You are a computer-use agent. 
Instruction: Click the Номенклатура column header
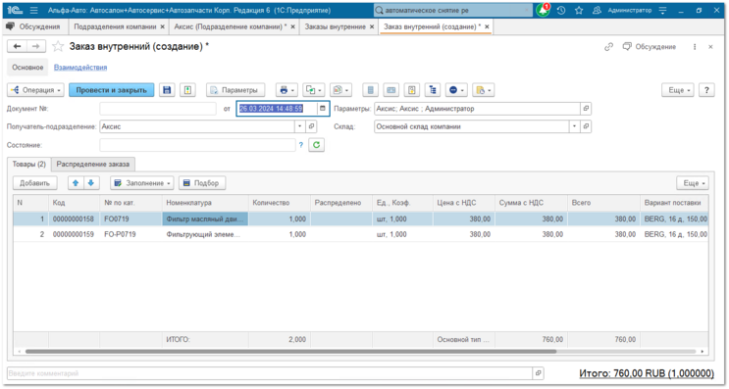(x=205, y=203)
